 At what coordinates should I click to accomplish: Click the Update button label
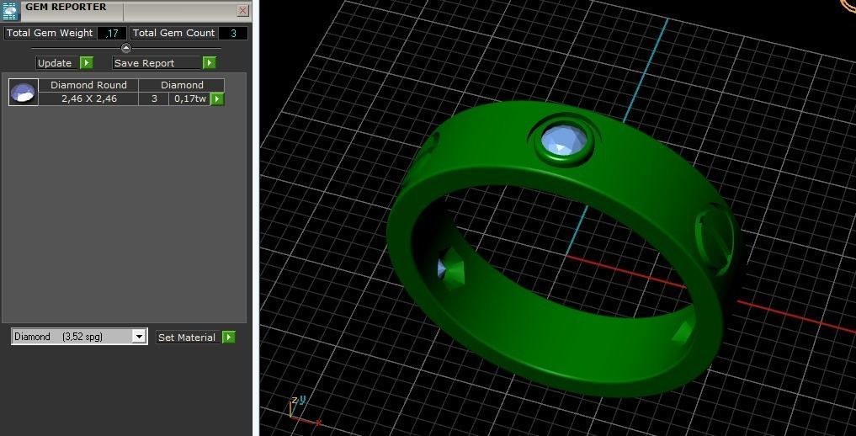pos(55,63)
